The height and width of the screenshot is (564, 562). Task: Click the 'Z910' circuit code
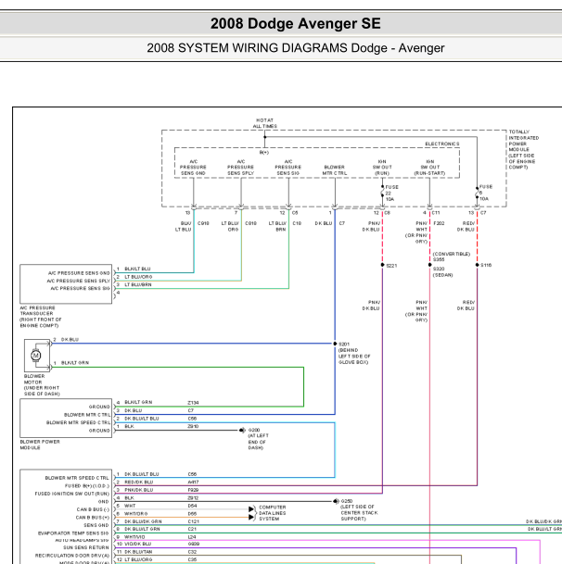coord(193,426)
